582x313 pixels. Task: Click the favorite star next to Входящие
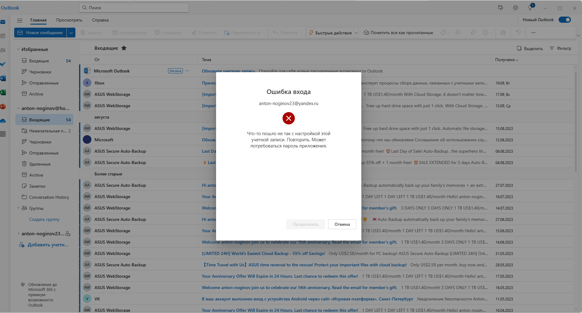(124, 48)
